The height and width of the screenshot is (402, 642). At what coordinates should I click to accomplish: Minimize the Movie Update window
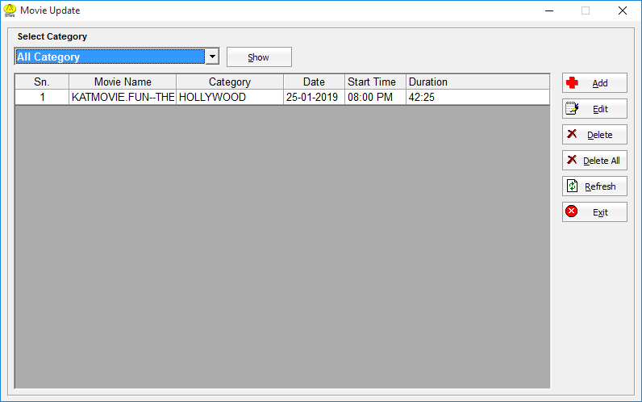tap(549, 10)
